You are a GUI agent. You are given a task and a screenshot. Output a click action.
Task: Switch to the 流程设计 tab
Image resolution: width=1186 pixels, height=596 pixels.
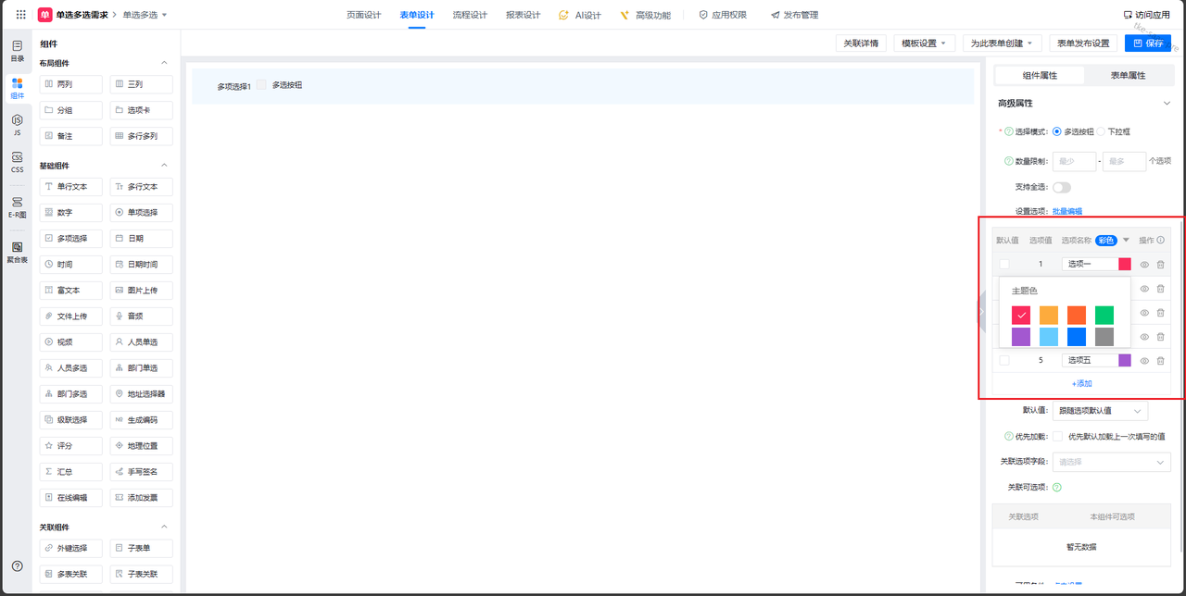(x=470, y=15)
